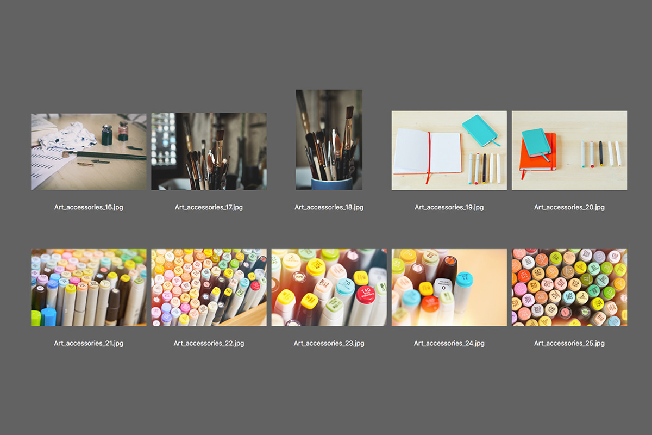Click the file name Art_accessories_16.jpg
The height and width of the screenshot is (435, 652).
click(x=89, y=207)
